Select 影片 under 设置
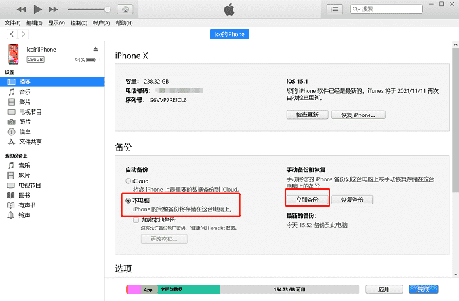The image size is (459, 301). click(52, 101)
